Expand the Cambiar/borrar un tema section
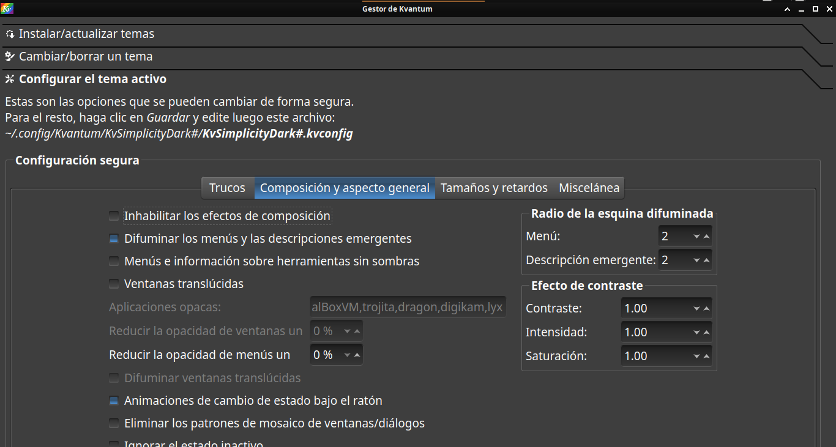The width and height of the screenshot is (836, 447). (x=86, y=57)
